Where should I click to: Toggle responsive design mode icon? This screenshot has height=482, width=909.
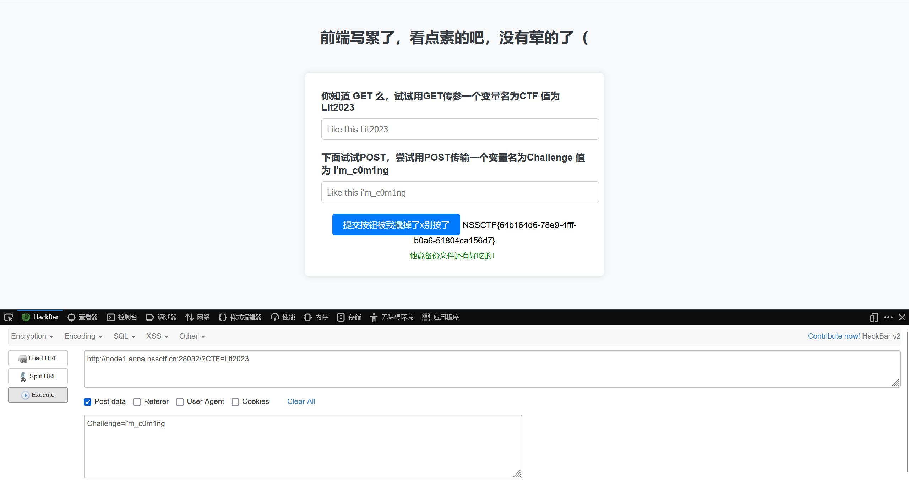tap(874, 317)
